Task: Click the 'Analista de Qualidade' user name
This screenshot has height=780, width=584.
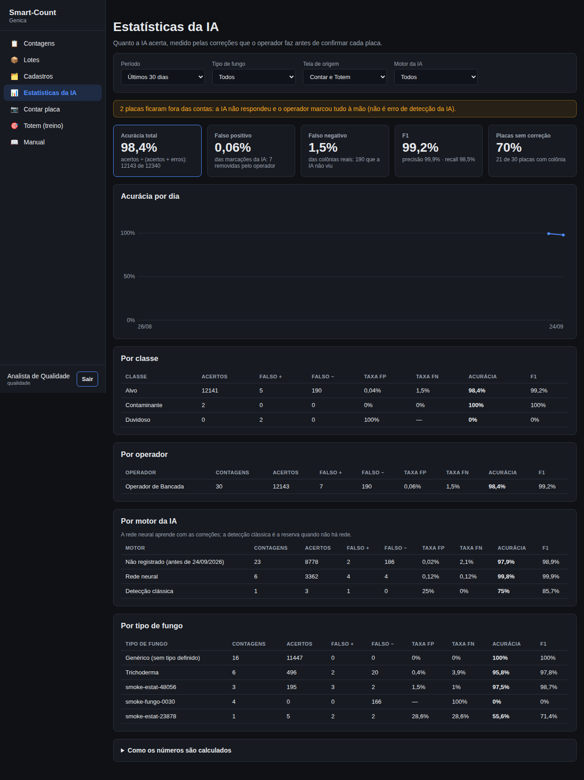Action: click(x=38, y=376)
